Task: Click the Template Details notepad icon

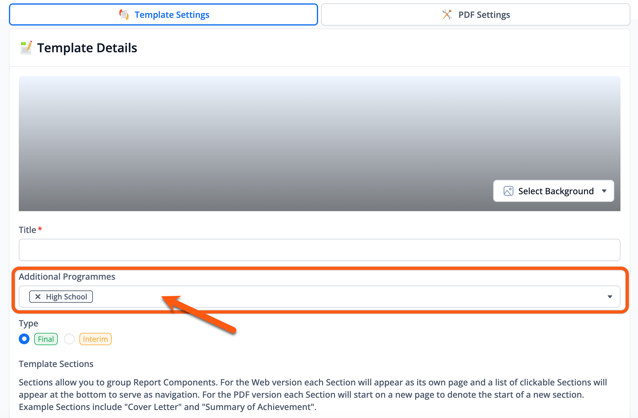Action: [x=26, y=48]
